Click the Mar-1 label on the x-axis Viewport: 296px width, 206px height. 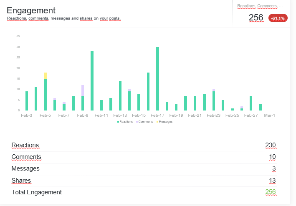click(x=270, y=115)
